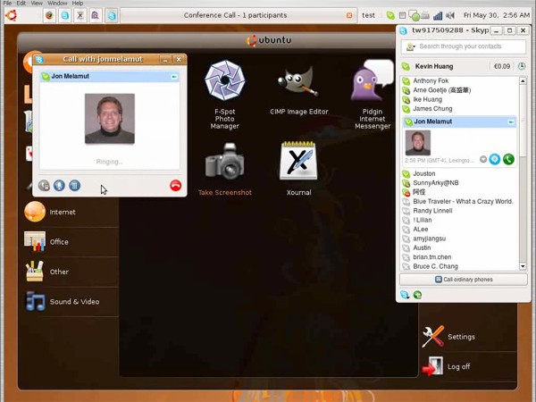Click Ubuntu logo in top panel
Image resolution: width=536 pixels, height=402 pixels.
click(x=11, y=15)
